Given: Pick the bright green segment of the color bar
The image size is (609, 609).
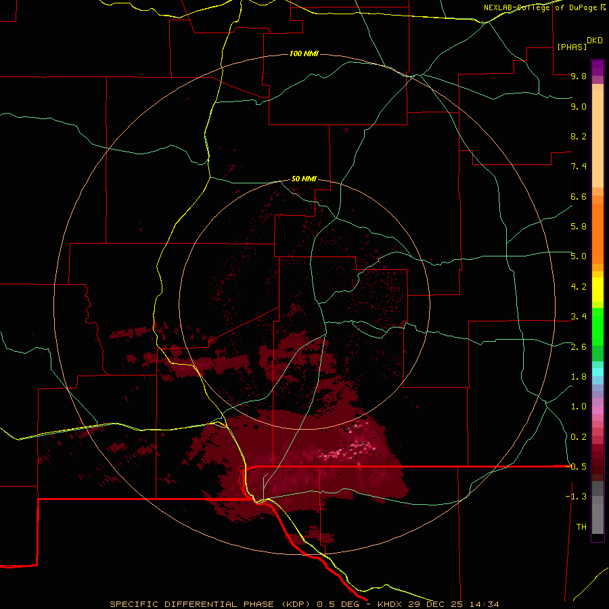Looking at the screenshot, I should (597, 326).
